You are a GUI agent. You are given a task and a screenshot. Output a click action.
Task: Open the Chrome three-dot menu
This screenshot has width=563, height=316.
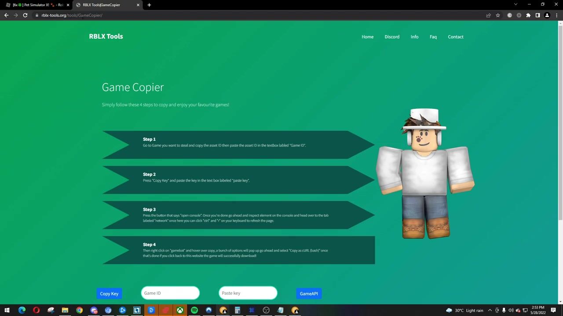[556, 15]
